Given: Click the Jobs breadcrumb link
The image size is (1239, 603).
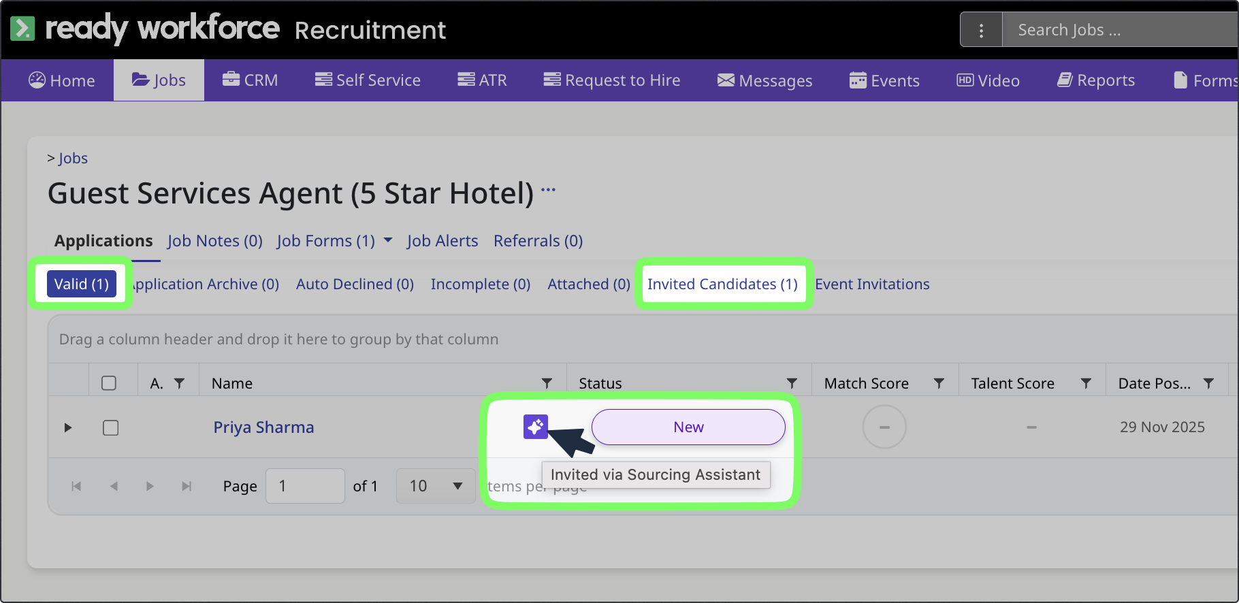Looking at the screenshot, I should pyautogui.click(x=73, y=158).
